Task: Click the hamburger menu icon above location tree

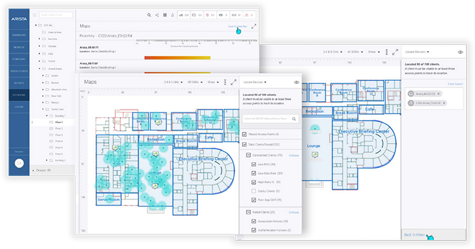Action: pyautogui.click(x=34, y=15)
